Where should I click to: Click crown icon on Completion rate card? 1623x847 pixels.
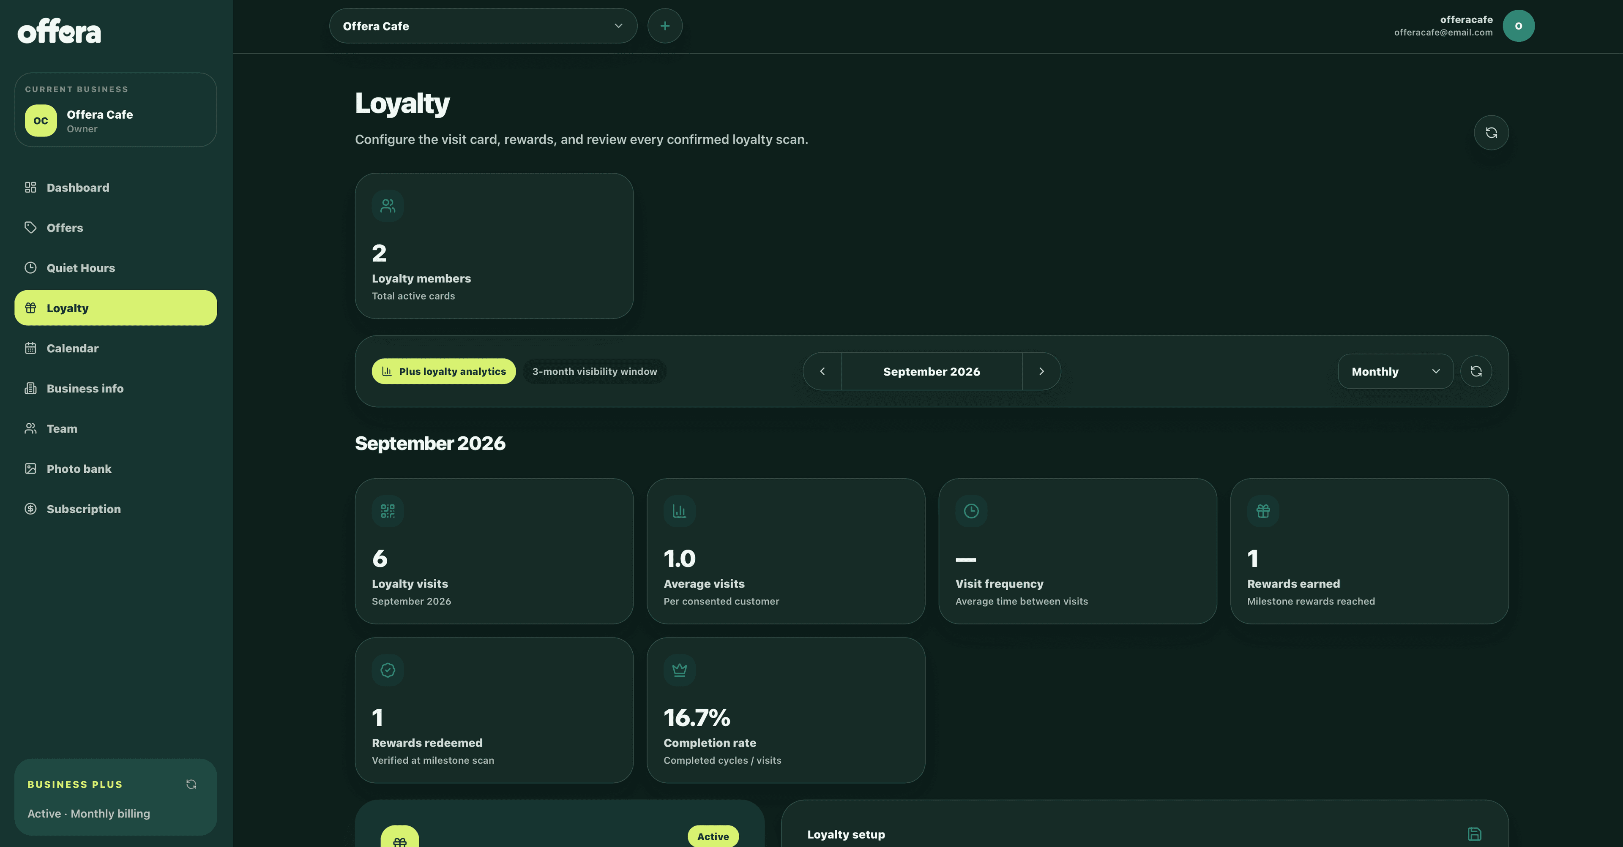[679, 670]
